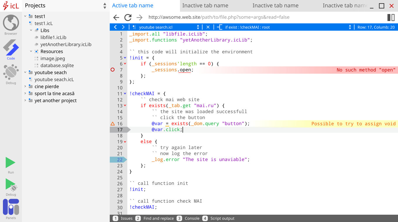Switch to the second Inactive tab name
Image resolution: width=398 pixels, height=222 pixels.
coord(275,6)
